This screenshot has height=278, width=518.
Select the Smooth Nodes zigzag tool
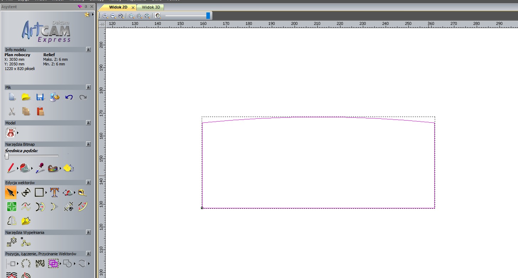tap(26, 207)
